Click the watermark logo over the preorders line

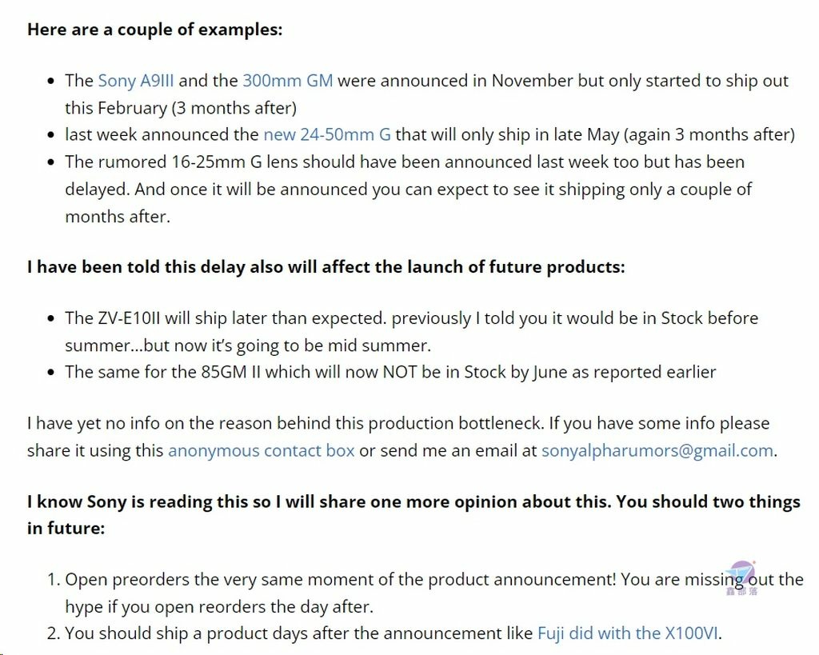pyautogui.click(x=742, y=578)
